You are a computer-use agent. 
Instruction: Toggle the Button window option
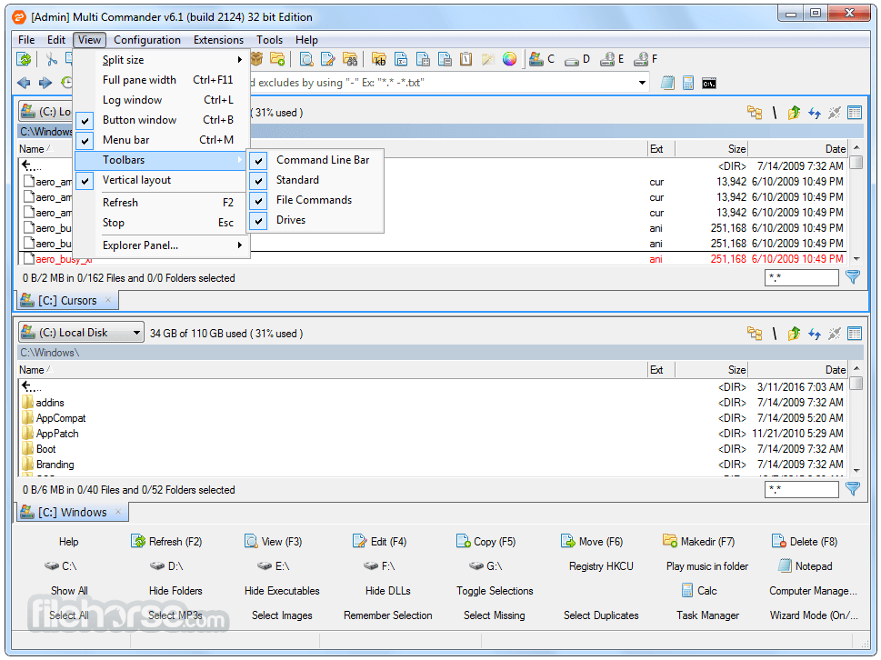162,120
